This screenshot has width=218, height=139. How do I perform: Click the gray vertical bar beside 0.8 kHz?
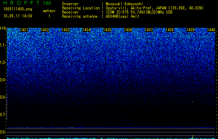pos(7,107)
